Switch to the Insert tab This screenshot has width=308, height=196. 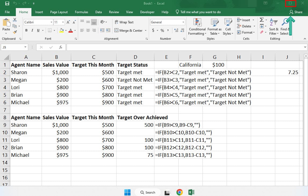tap(39, 12)
